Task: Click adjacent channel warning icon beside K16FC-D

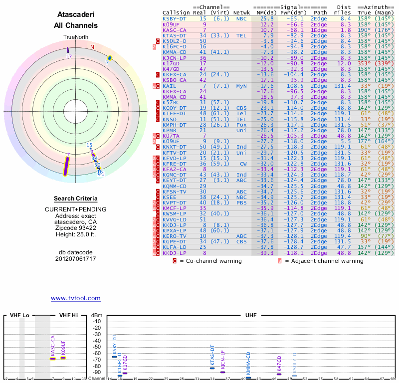Action: pos(155,46)
